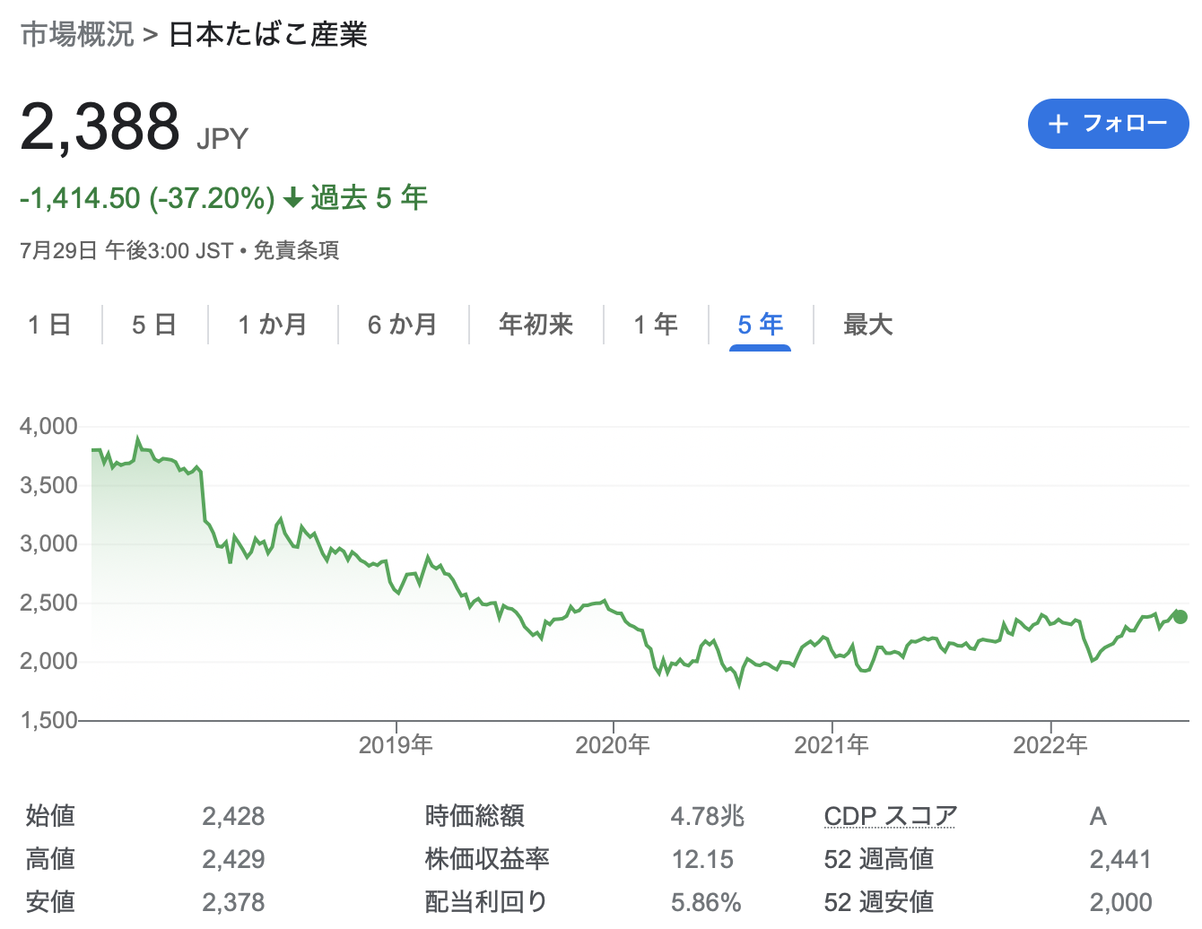Click the 52 週高値 value 2,441
The image size is (1202, 929).
tap(1120, 859)
